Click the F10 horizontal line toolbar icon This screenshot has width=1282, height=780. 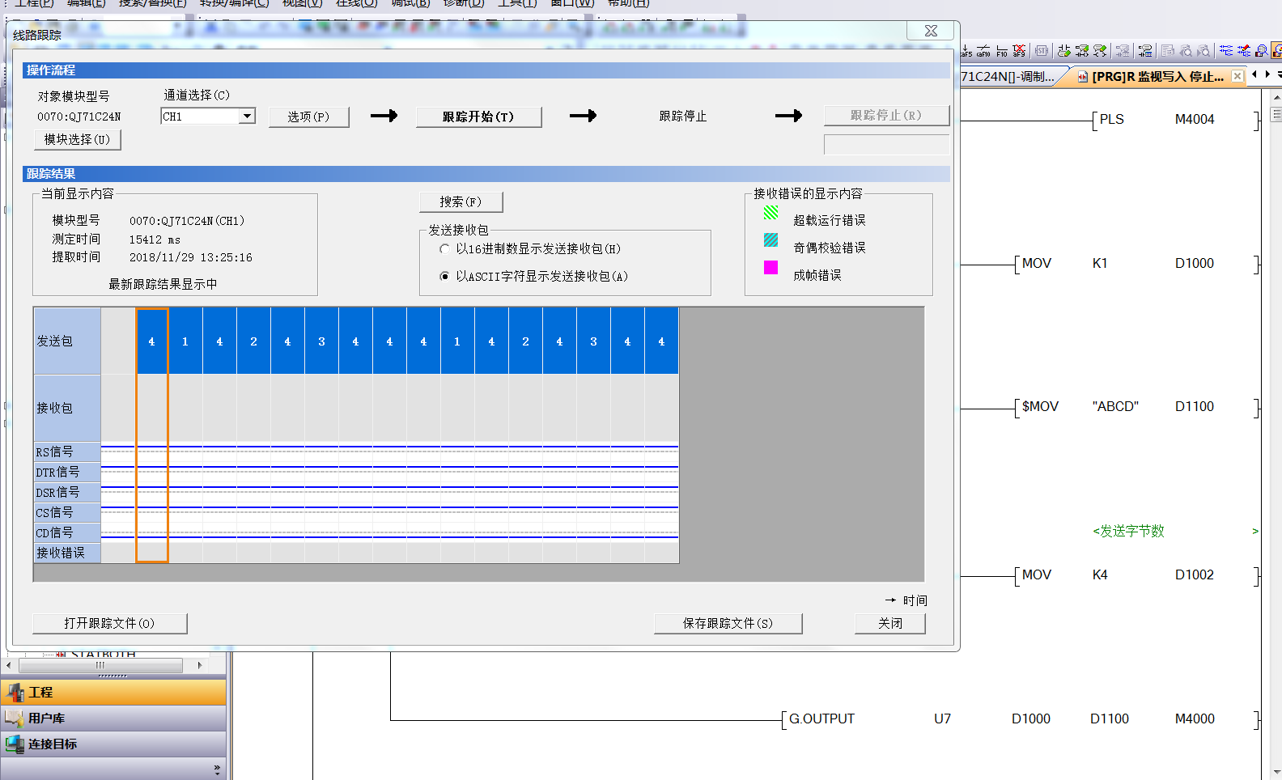pos(1002,51)
